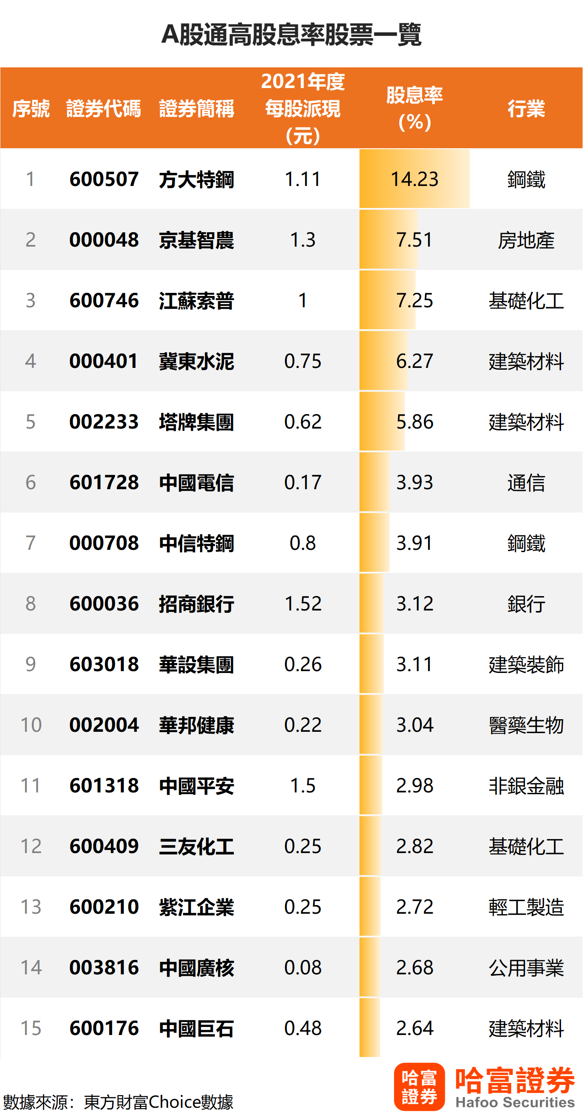The height and width of the screenshot is (1119, 583).
Task: Click the 14.23 dividend yield bar
Action: coord(414,179)
